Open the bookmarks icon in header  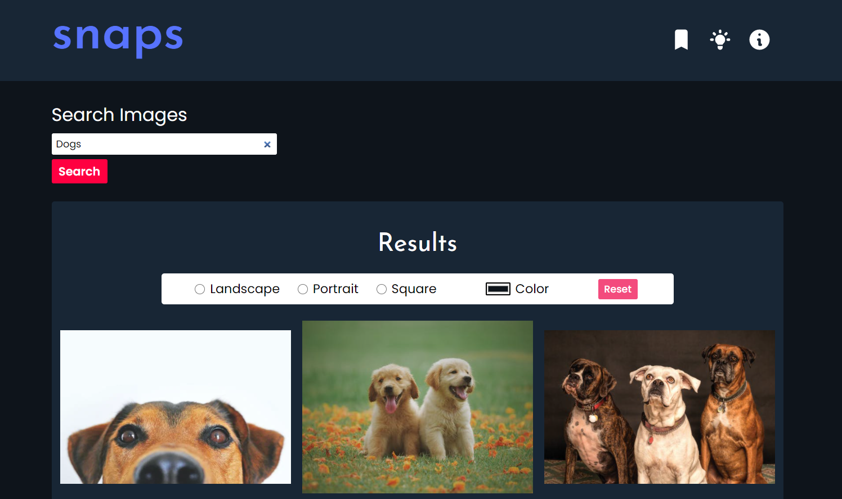point(681,40)
